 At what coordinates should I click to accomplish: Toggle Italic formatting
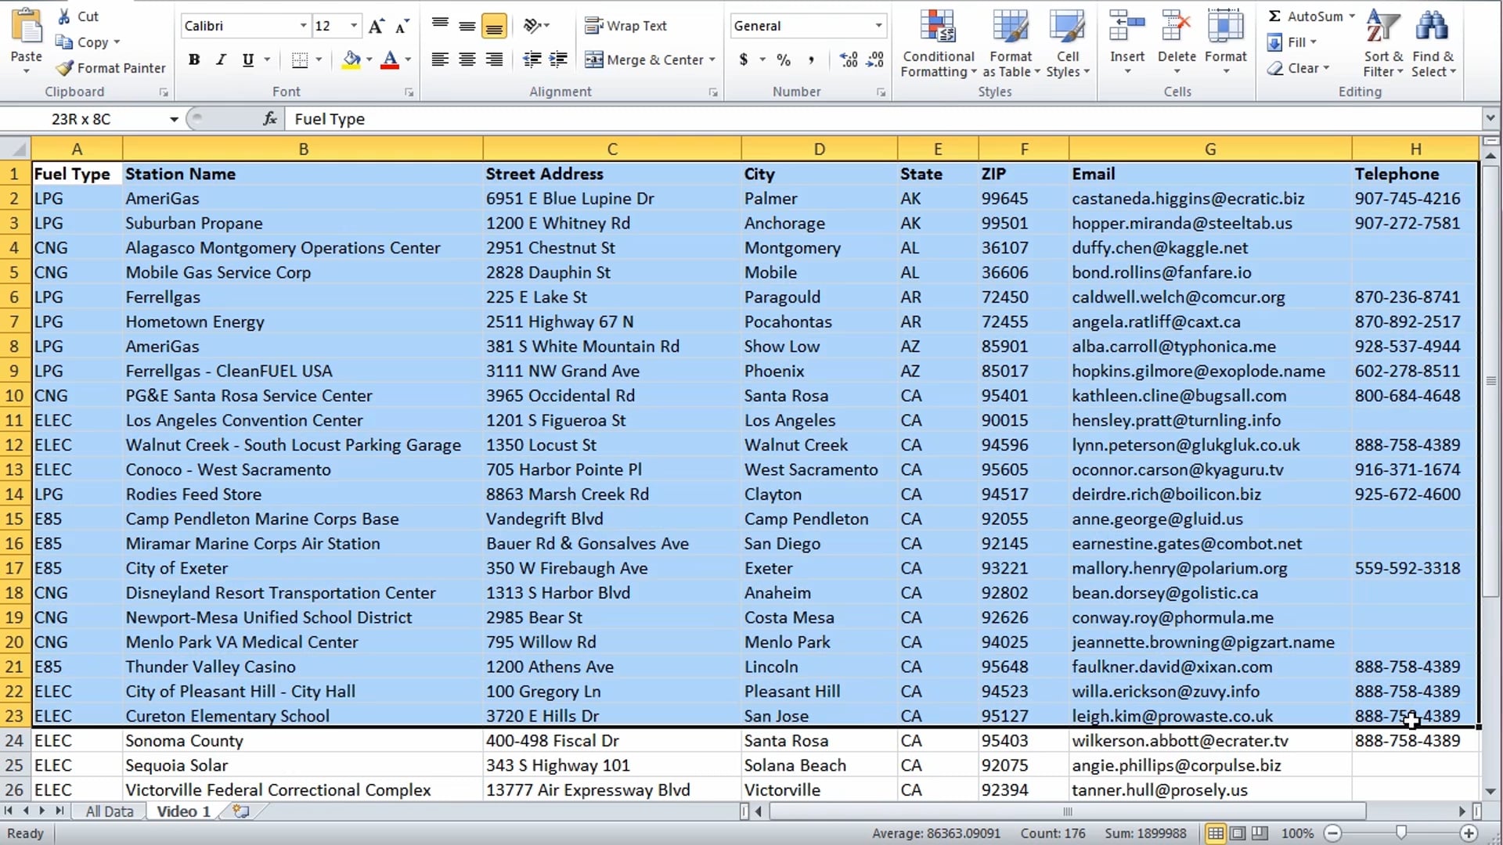221,60
